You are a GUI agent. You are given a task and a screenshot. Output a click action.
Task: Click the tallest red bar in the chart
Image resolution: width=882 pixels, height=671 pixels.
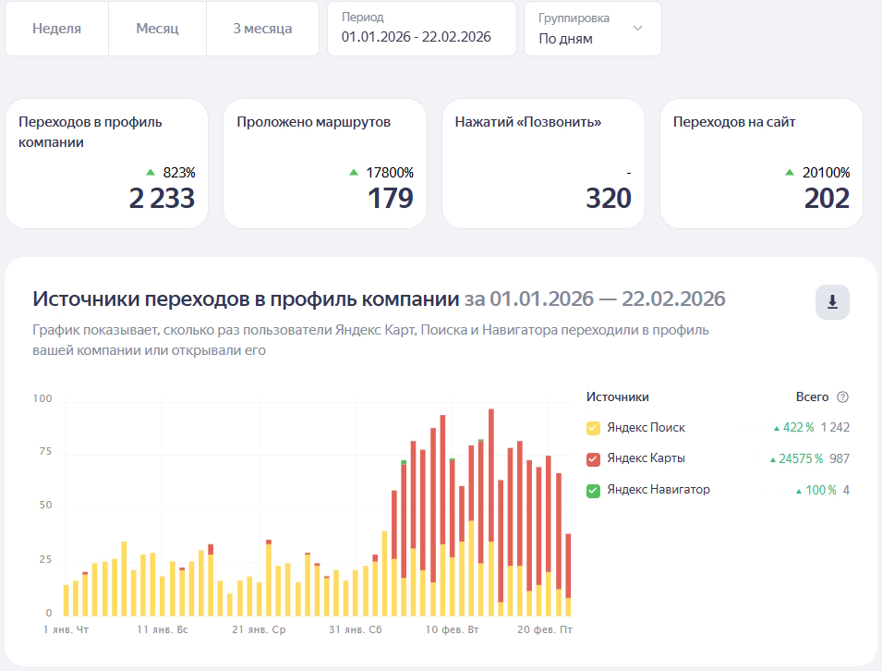click(x=491, y=476)
